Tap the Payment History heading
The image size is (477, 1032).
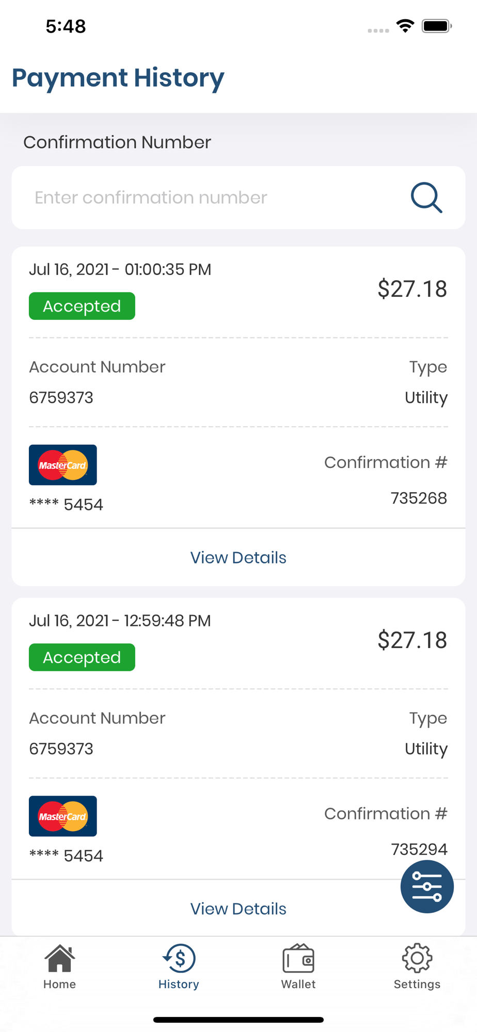tap(118, 78)
